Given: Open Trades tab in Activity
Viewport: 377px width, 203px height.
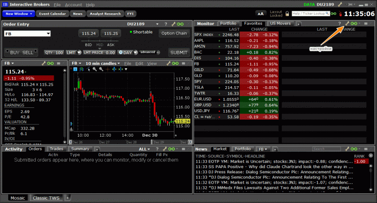Looking at the screenshot, I should click(x=57, y=149).
